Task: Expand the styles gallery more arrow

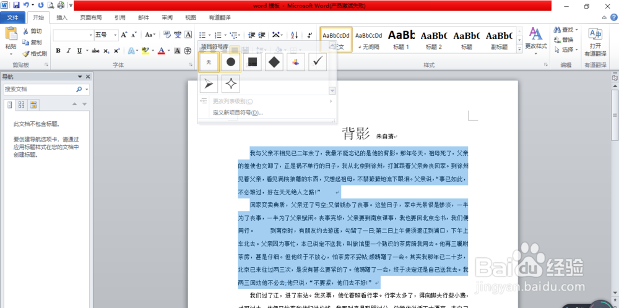Action: 519,48
